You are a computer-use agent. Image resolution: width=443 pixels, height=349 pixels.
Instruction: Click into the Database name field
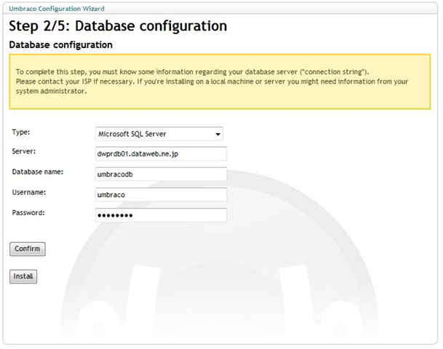(161, 174)
